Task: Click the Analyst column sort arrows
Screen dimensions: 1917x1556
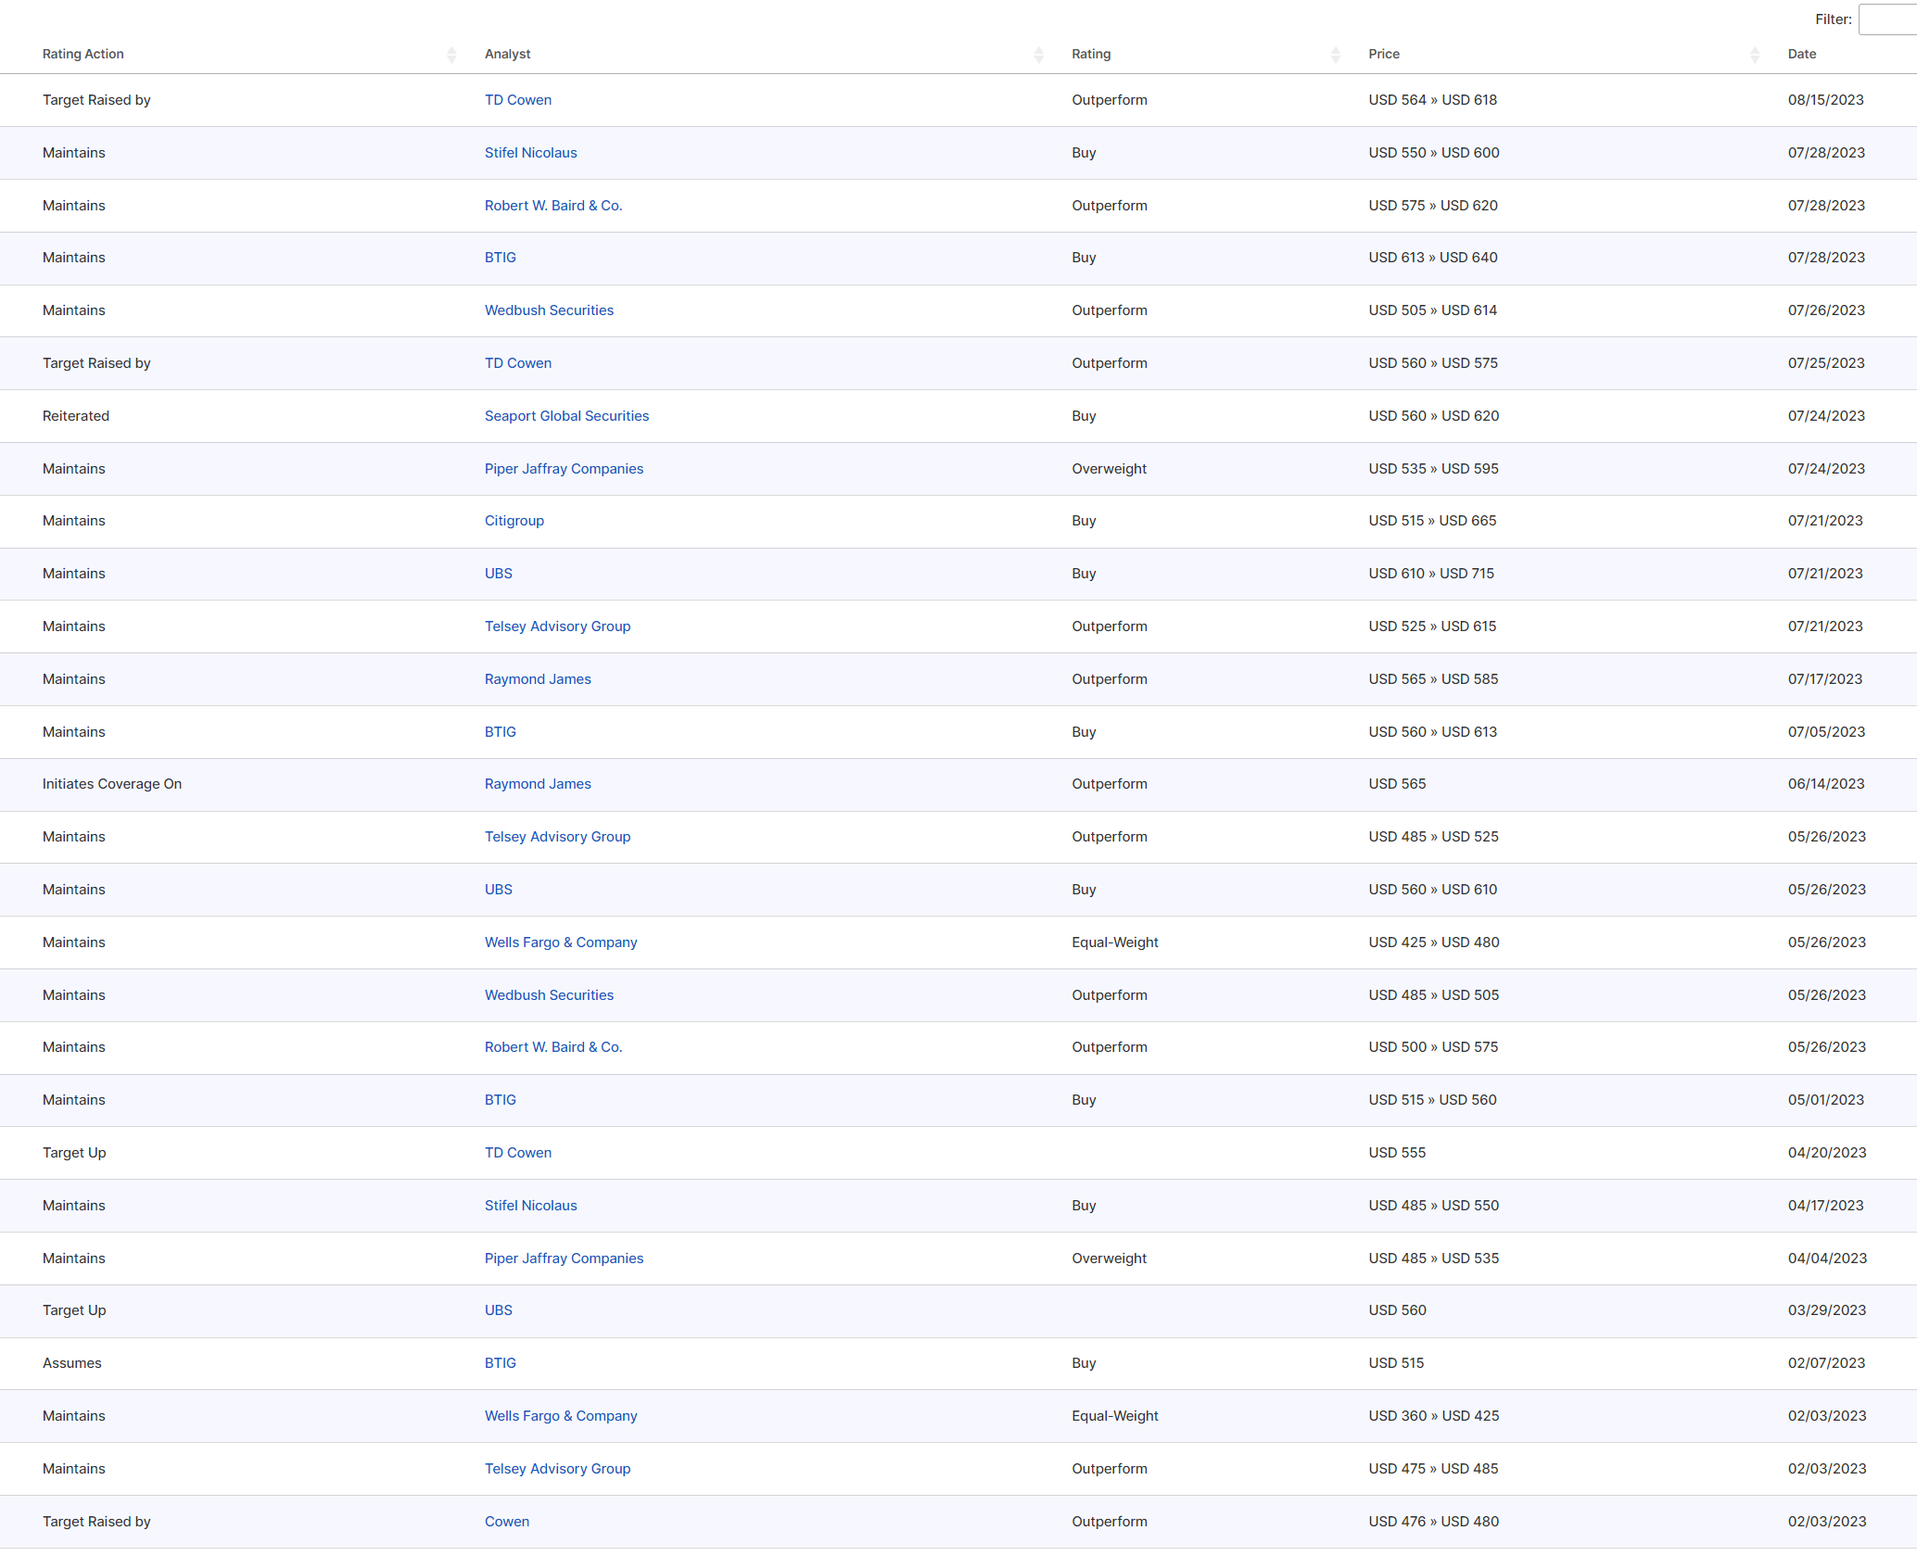Action: click(1038, 55)
